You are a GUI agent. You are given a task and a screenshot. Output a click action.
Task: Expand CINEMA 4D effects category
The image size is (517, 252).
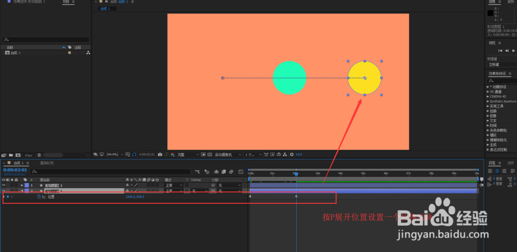488,96
